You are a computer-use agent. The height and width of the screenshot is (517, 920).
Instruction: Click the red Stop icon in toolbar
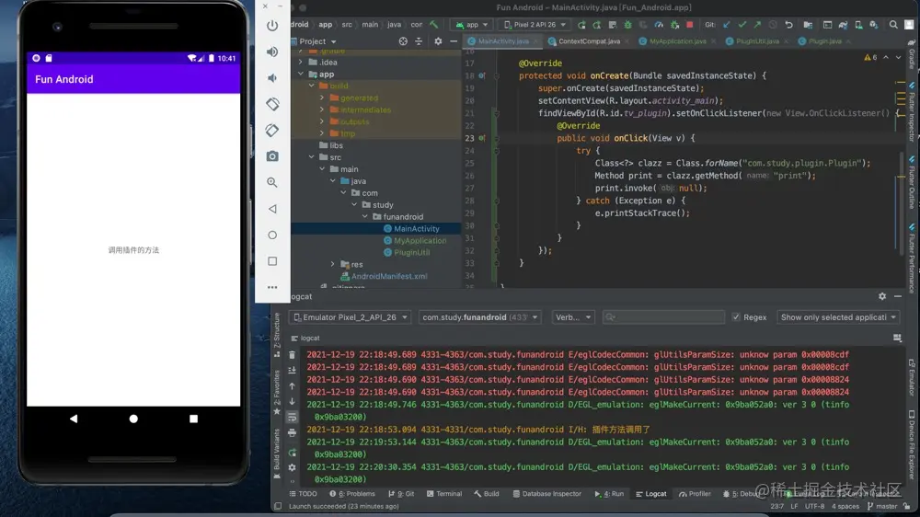(690, 25)
